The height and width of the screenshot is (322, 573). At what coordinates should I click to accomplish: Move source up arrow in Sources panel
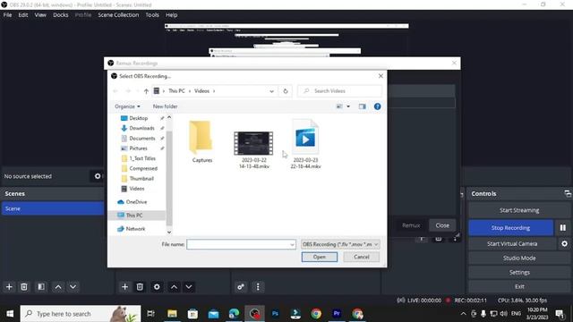[x=174, y=287]
